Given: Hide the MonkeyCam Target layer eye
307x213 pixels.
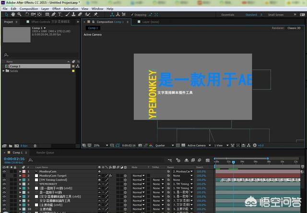Looking at the screenshot, I should tap(4, 175).
